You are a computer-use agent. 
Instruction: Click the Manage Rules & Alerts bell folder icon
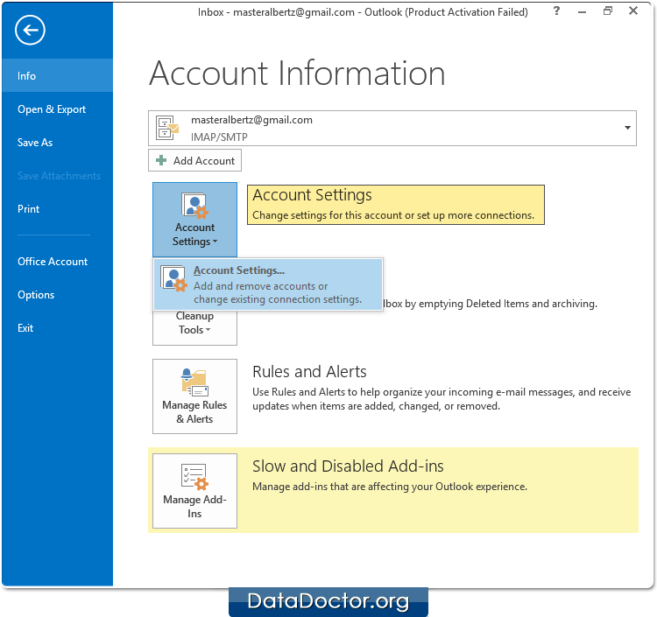[x=194, y=382]
